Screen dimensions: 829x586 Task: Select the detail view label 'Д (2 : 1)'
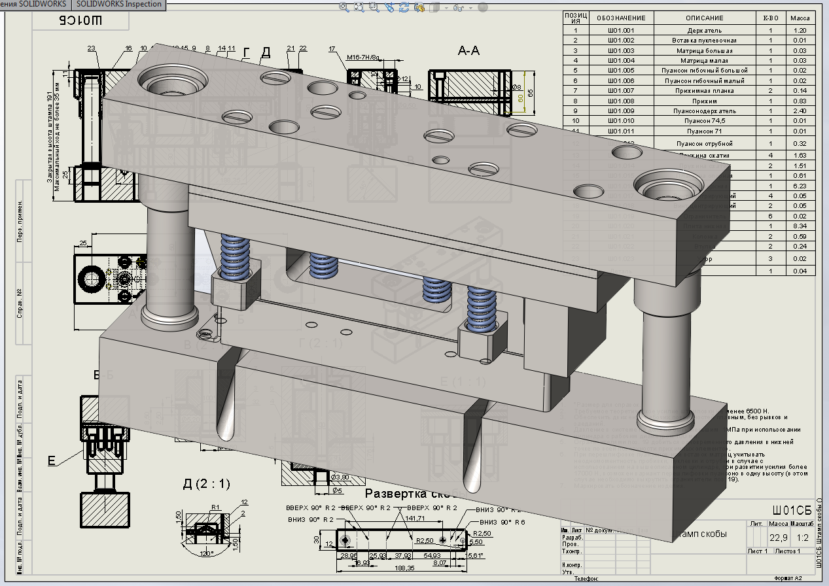tap(207, 484)
